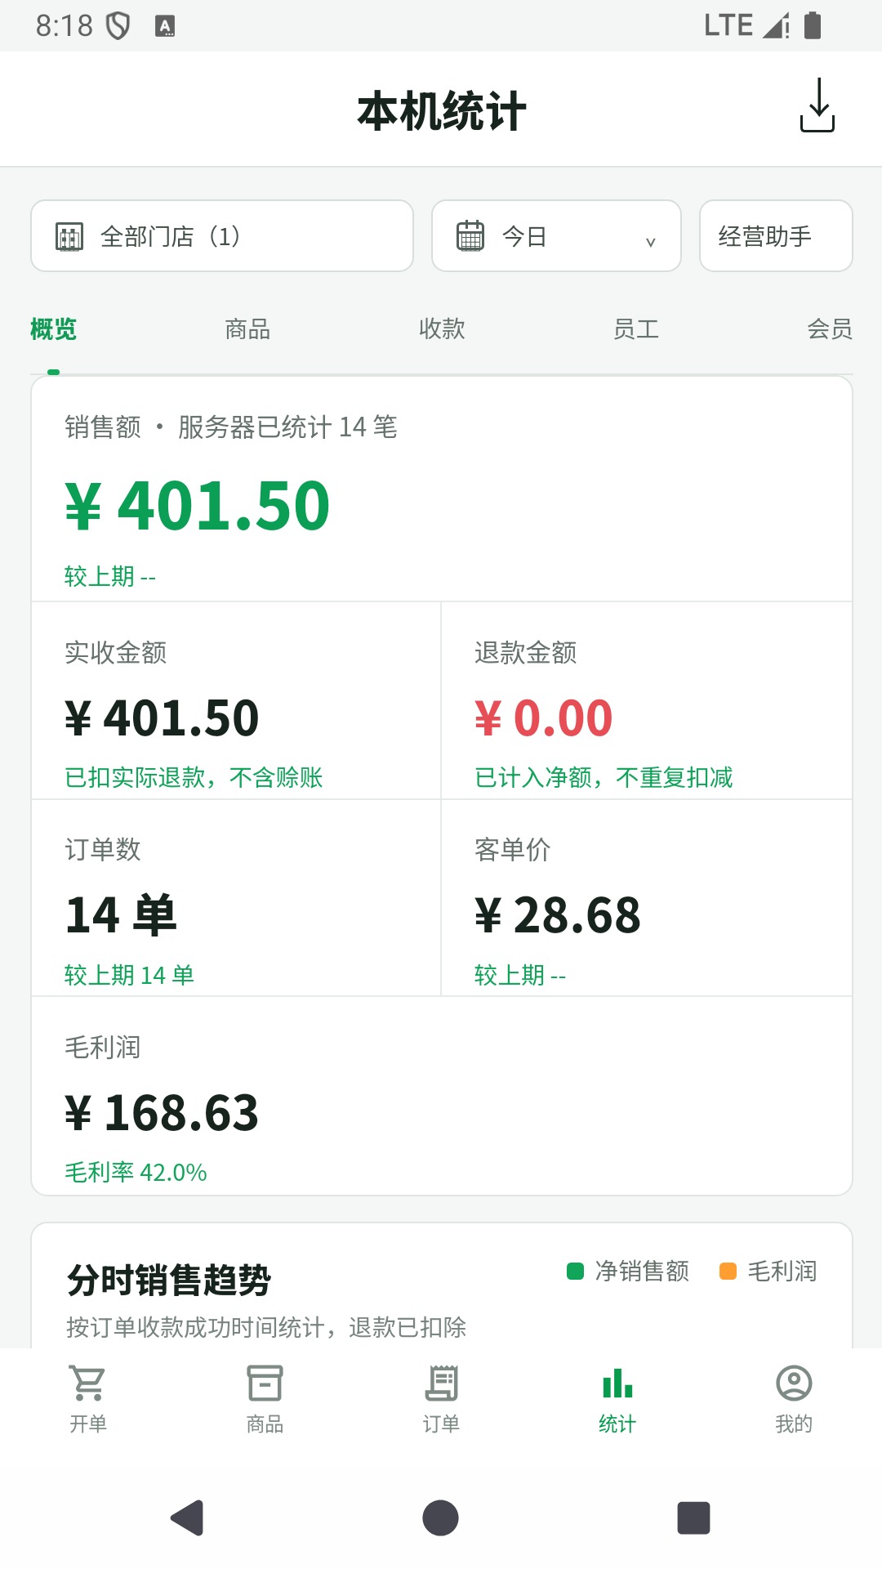Expand the 今日 date dropdown arrow

(x=651, y=242)
